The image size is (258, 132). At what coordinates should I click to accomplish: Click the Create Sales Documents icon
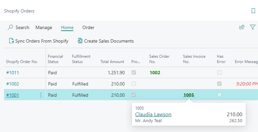tap(80, 41)
